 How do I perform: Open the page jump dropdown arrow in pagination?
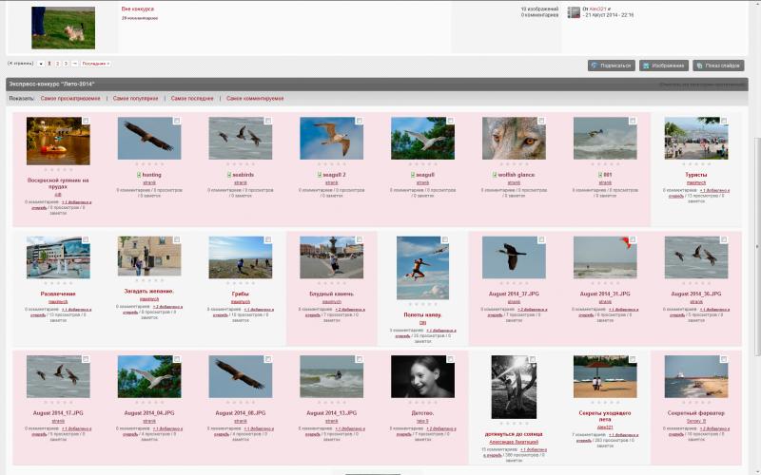pyautogui.click(x=41, y=64)
